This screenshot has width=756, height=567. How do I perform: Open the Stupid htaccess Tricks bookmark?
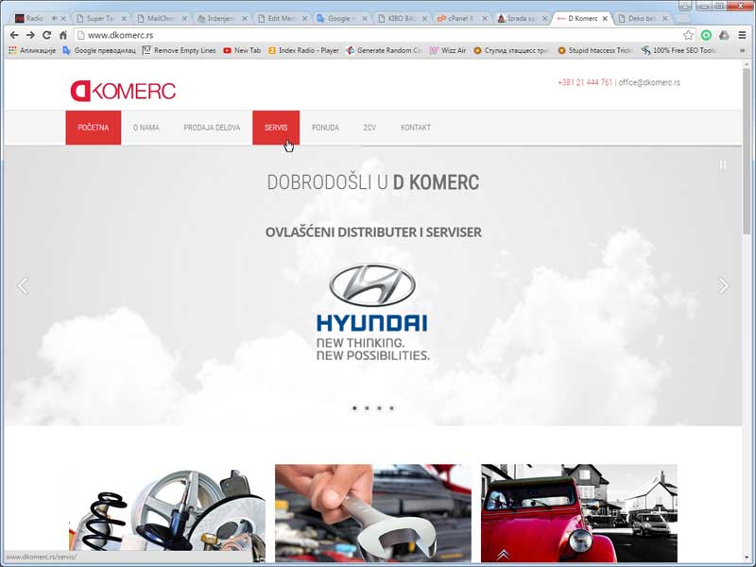(x=595, y=50)
